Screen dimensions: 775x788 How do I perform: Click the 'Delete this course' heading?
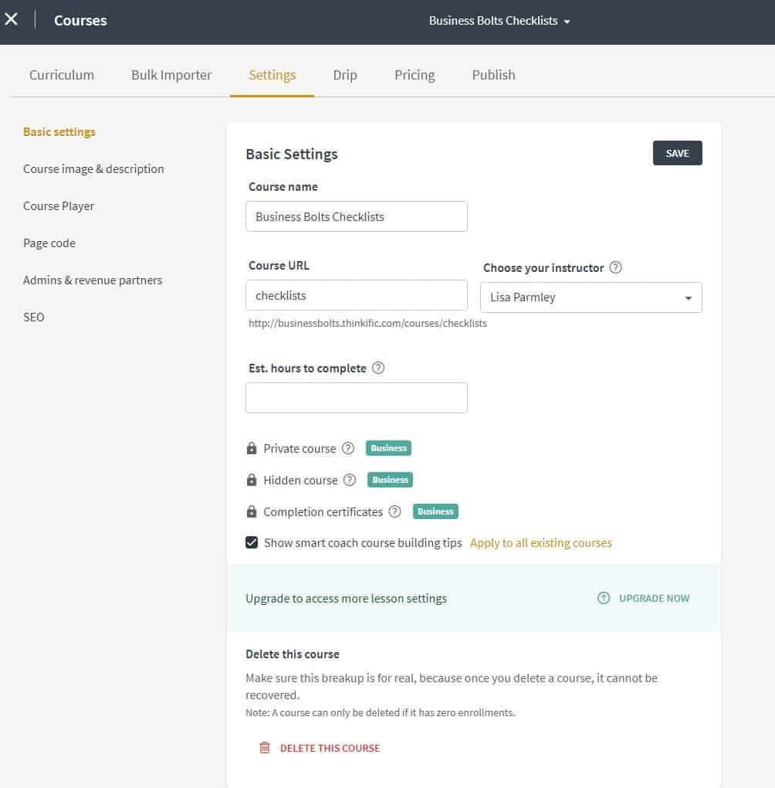coord(293,654)
